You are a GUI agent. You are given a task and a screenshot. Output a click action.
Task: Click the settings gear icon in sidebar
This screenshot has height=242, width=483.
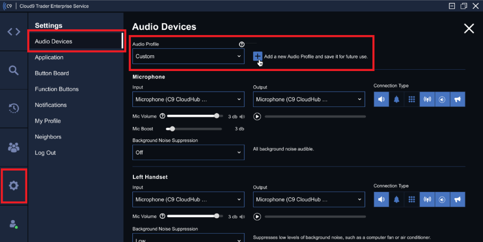click(14, 185)
